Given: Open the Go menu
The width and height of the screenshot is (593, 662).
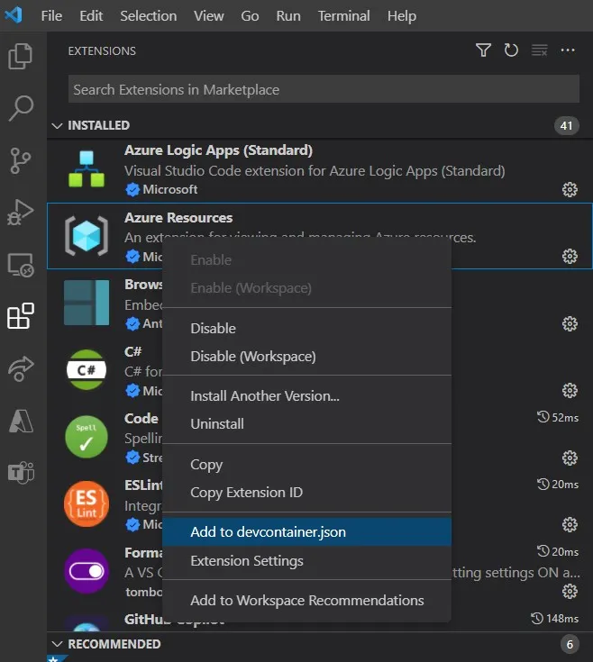Looking at the screenshot, I should 250,16.
